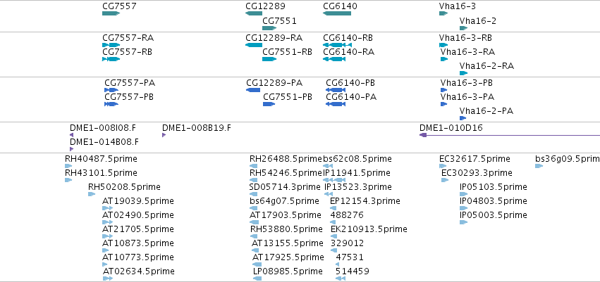Open the CG12289-RA transcript label

point(274,38)
